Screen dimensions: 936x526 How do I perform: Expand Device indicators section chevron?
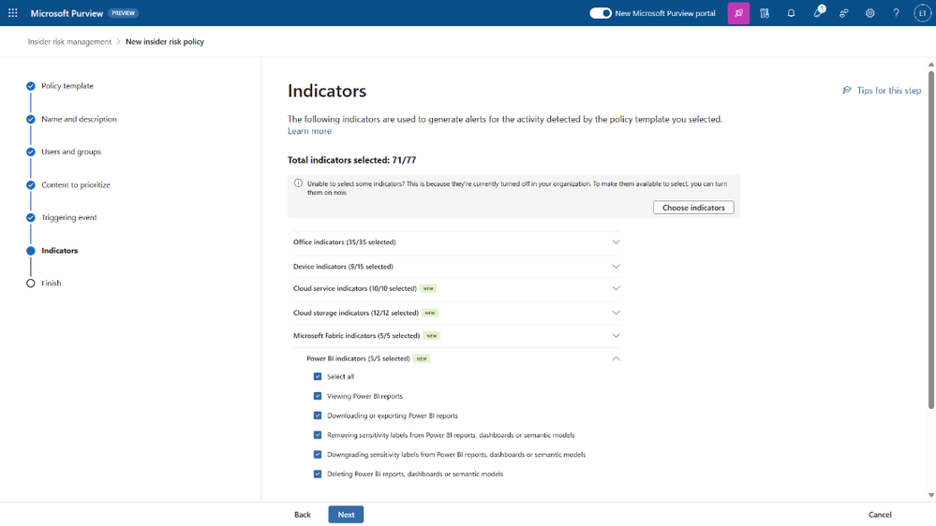pos(616,267)
